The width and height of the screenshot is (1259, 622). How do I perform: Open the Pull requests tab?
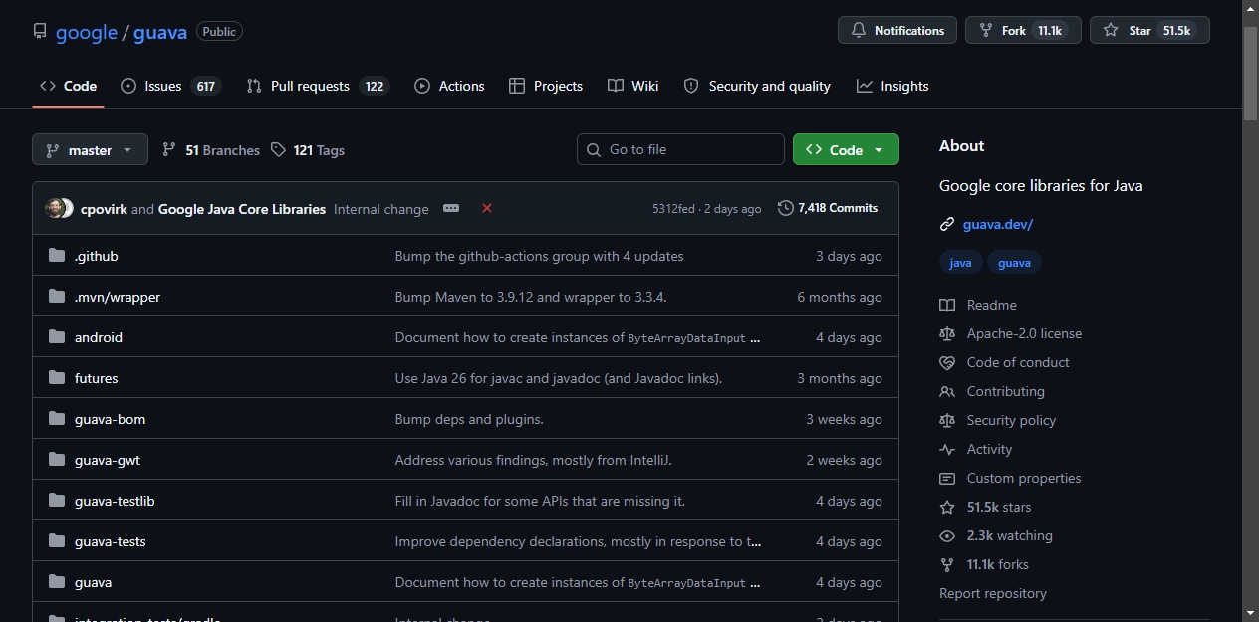(x=318, y=86)
